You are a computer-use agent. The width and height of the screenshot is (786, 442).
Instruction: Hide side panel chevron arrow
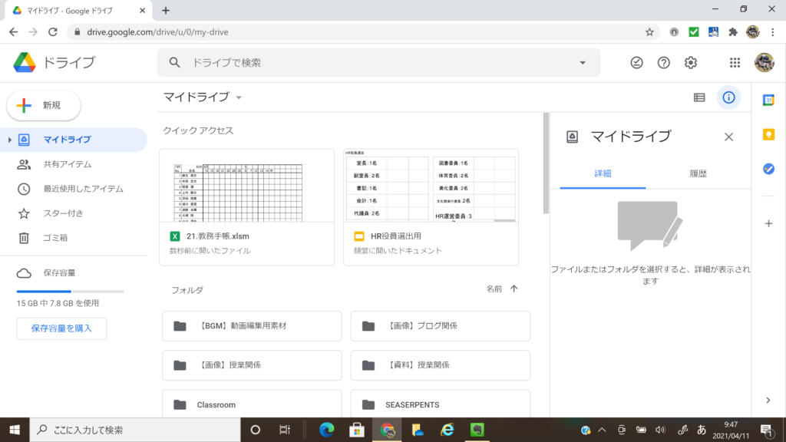point(768,400)
